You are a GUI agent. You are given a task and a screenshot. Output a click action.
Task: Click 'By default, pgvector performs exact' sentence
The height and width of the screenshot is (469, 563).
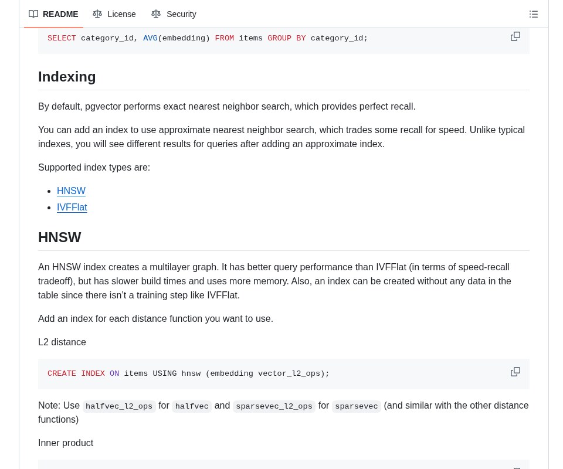[226, 107]
